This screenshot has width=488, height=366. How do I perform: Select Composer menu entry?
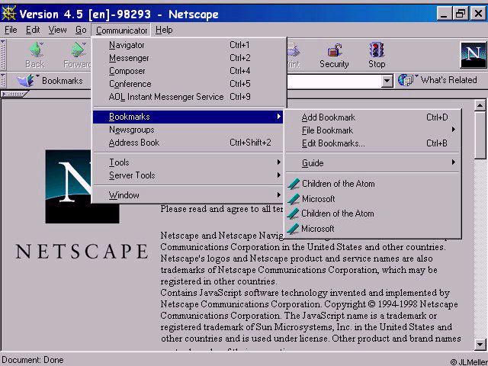188,71
